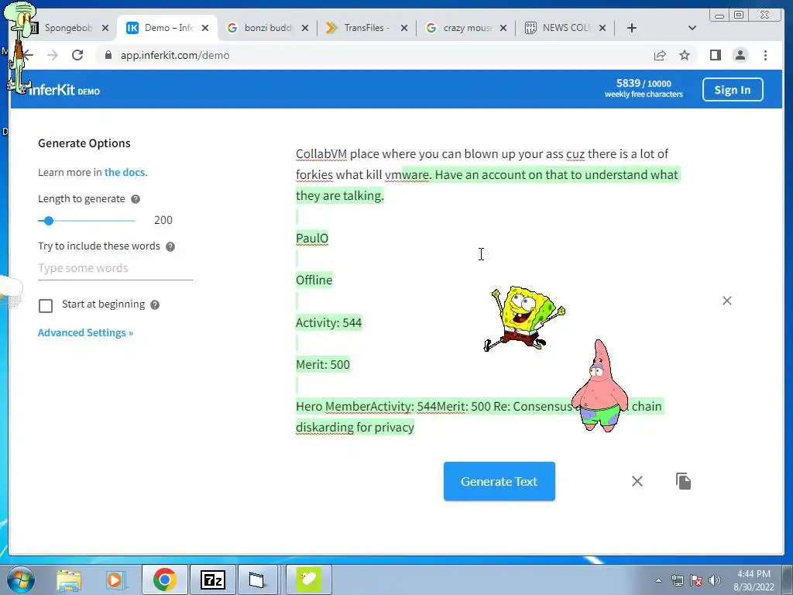Viewport: 793px width, 595px height.
Task: Open the green bird taskbar app
Action: coord(309,580)
